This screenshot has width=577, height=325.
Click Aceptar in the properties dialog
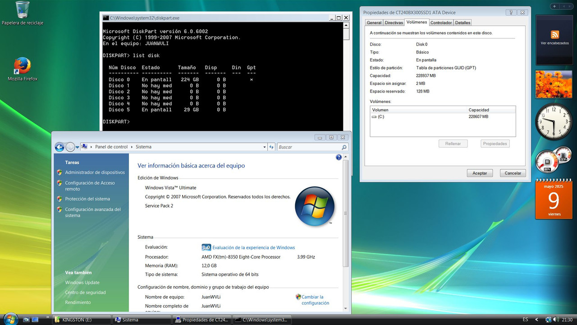(480, 173)
